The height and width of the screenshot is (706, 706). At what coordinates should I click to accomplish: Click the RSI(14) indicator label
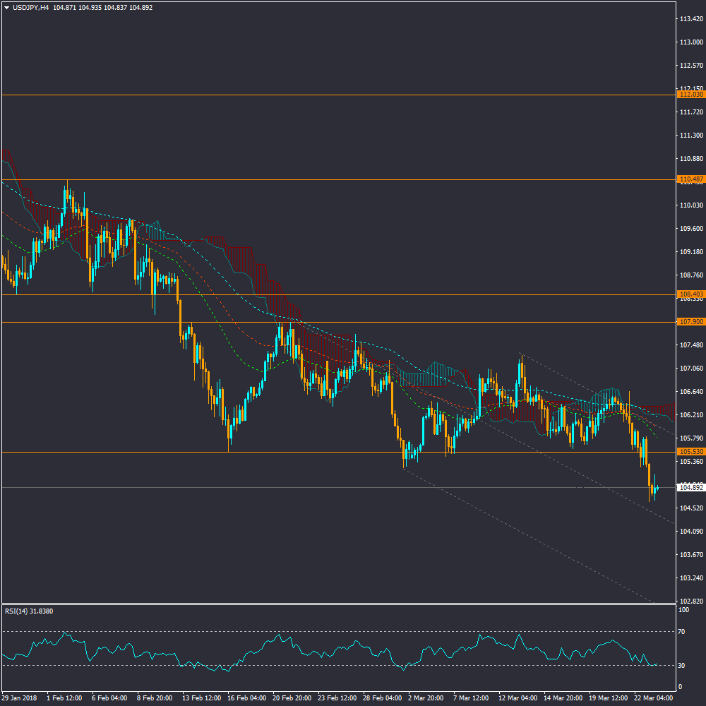[x=29, y=611]
